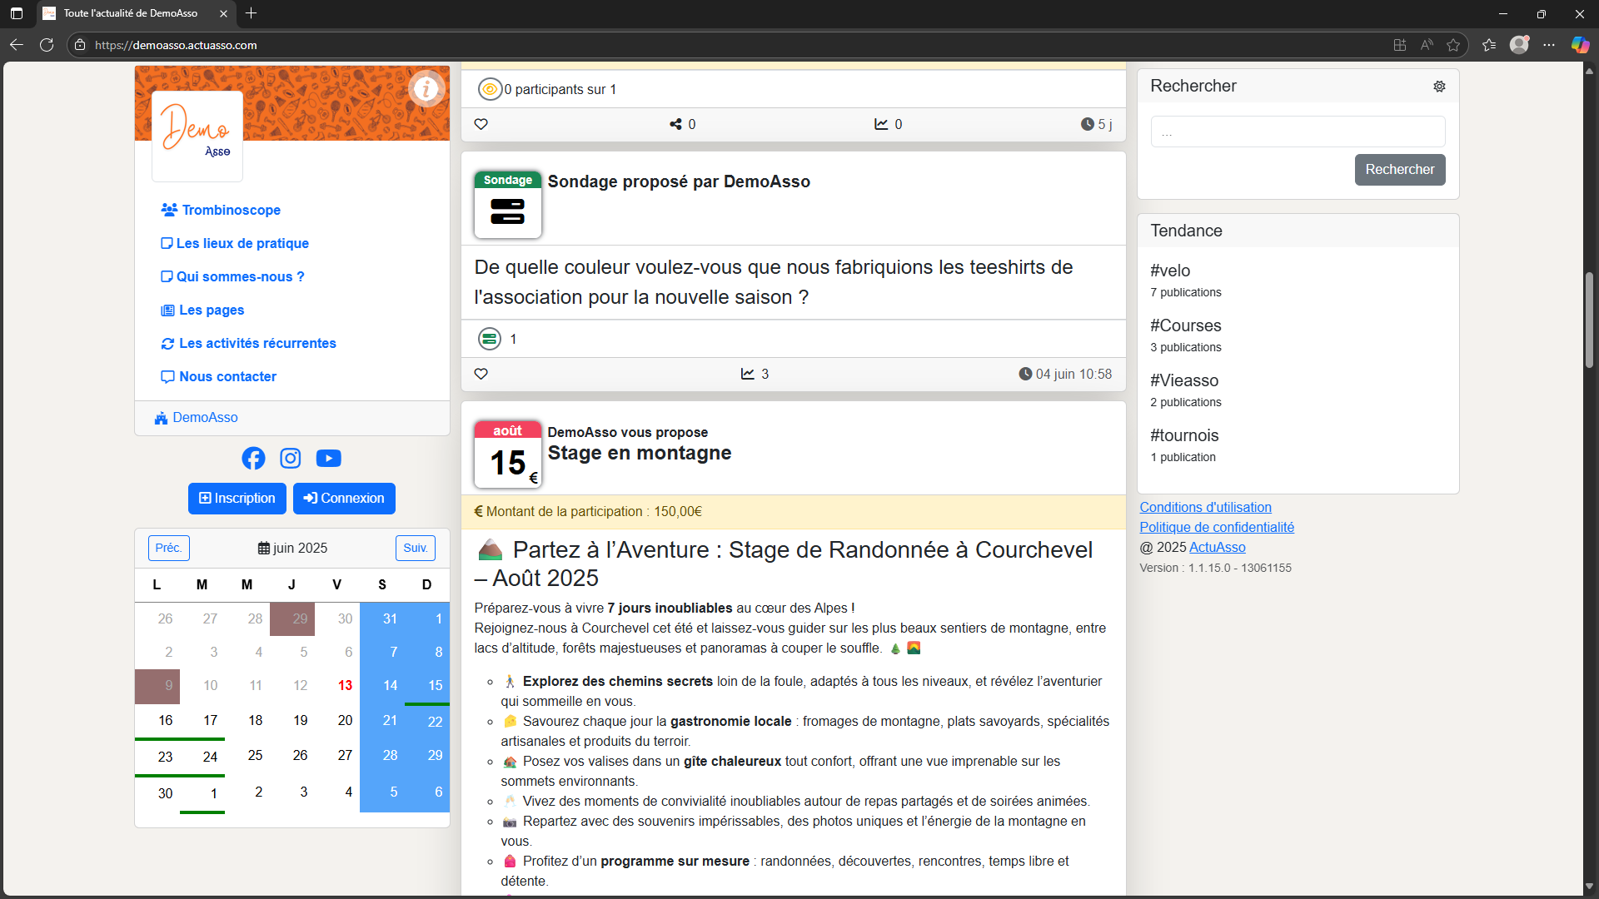1599x899 pixels.
Task: Open the search settings gear icon
Action: tap(1440, 86)
